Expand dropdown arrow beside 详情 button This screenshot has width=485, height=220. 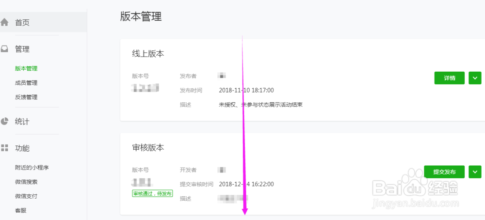(475, 78)
